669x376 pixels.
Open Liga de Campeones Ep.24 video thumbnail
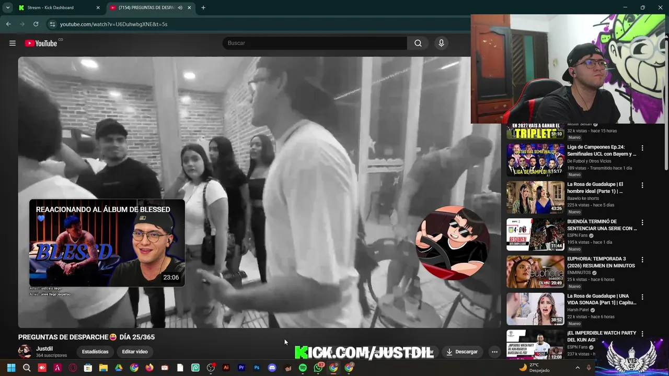coord(535,160)
